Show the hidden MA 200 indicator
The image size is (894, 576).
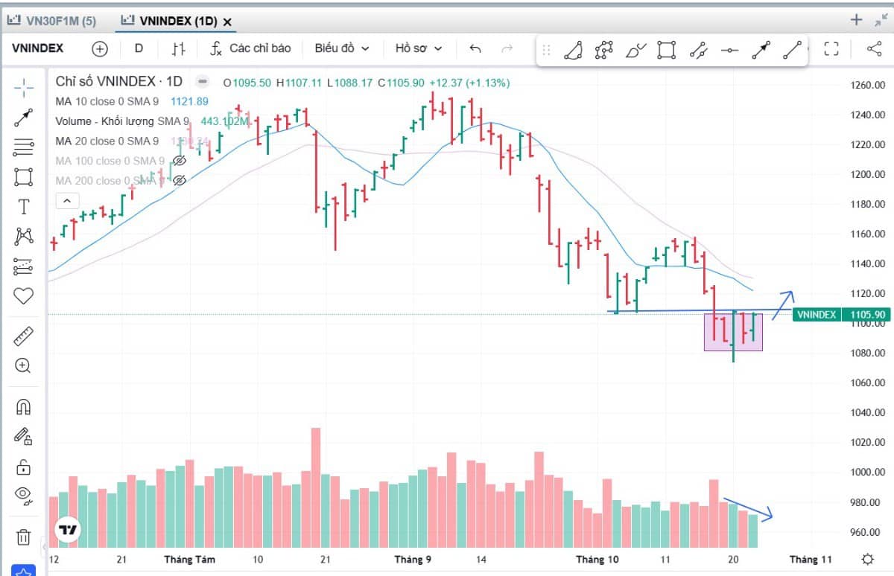point(179,180)
